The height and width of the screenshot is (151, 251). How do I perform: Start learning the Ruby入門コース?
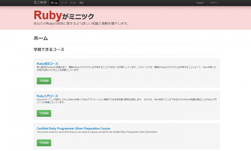(x=44, y=113)
